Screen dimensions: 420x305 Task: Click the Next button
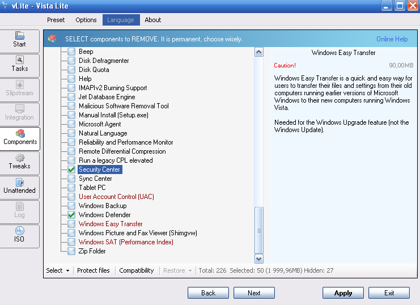click(x=254, y=293)
